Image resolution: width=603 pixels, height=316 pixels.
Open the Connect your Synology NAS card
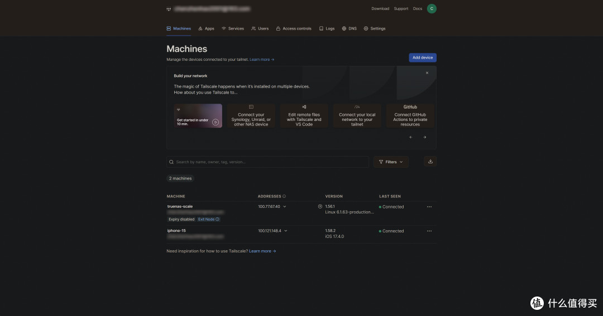click(x=251, y=115)
